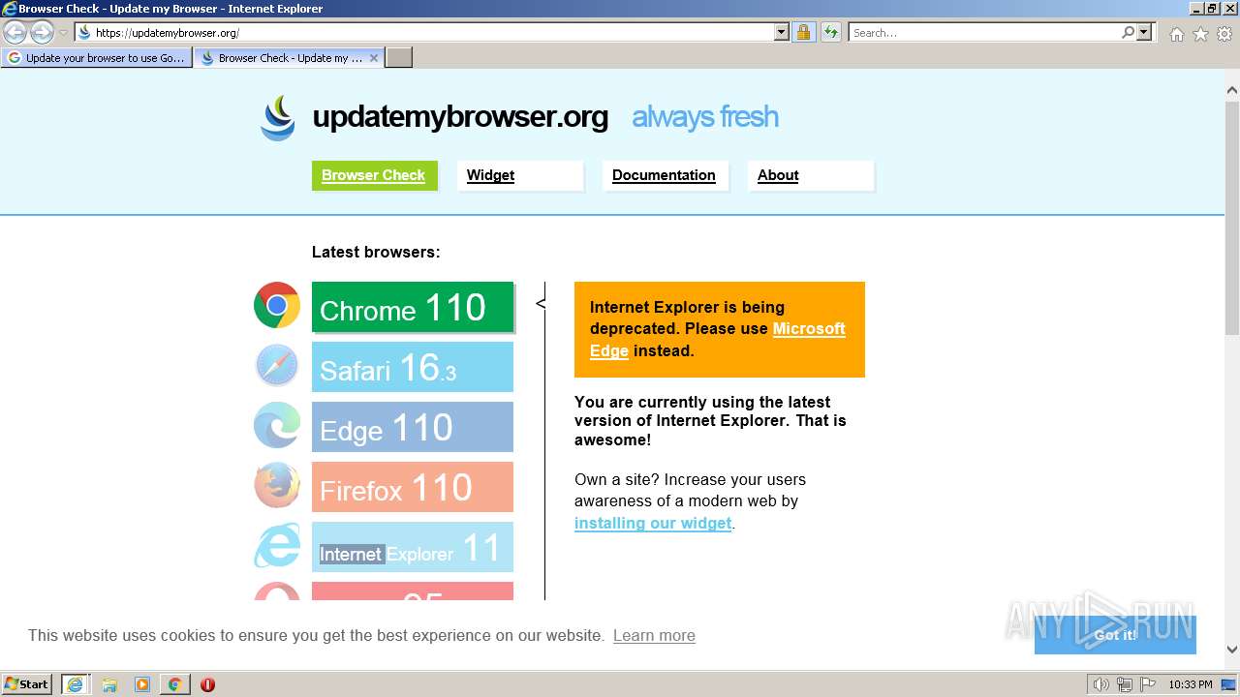Open the cookie Learn more link

654,635
